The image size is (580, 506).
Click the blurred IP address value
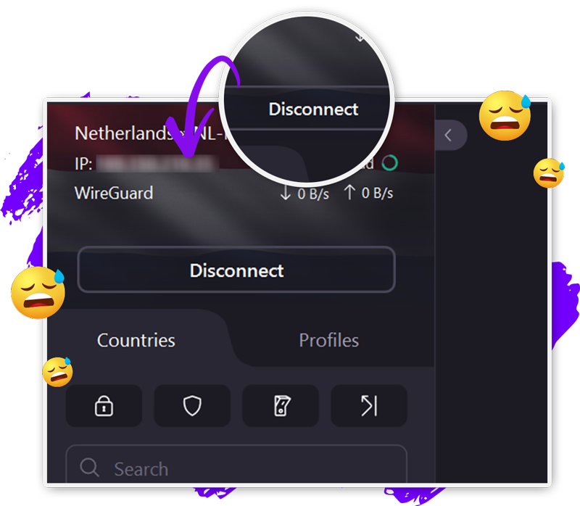(157, 164)
